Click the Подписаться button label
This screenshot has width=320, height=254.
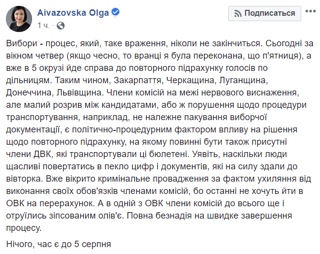coord(270,13)
